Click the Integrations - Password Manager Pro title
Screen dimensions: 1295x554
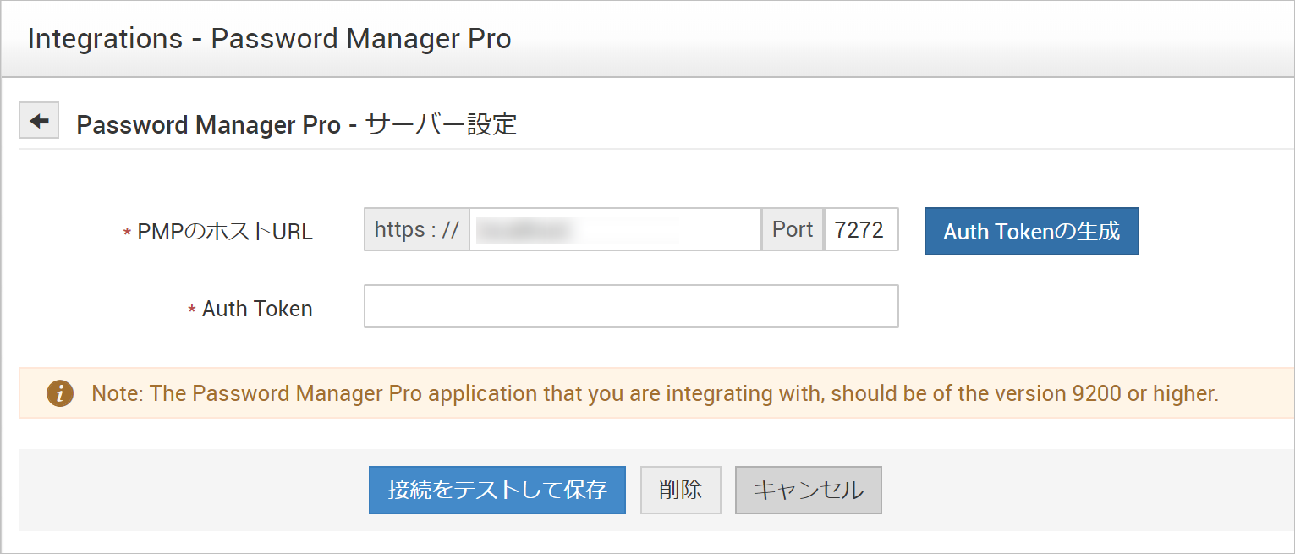269,39
